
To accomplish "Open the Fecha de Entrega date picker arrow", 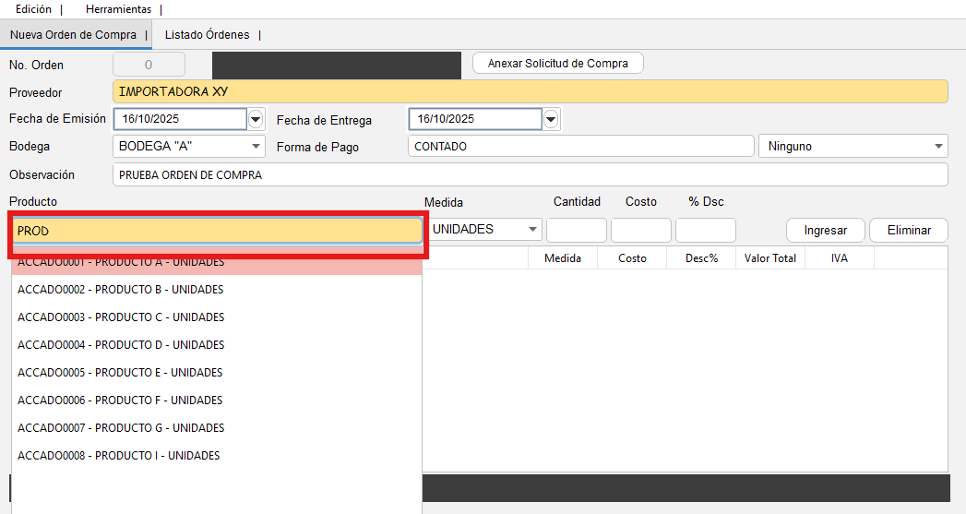I will [x=551, y=119].
